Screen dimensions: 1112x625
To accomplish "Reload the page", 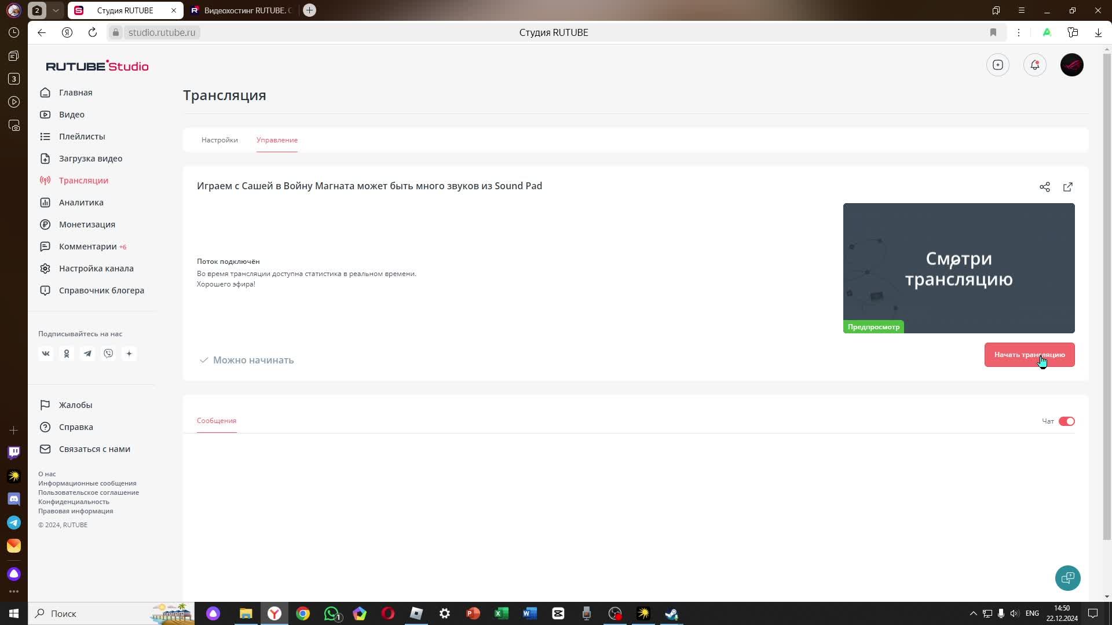I will tap(93, 32).
